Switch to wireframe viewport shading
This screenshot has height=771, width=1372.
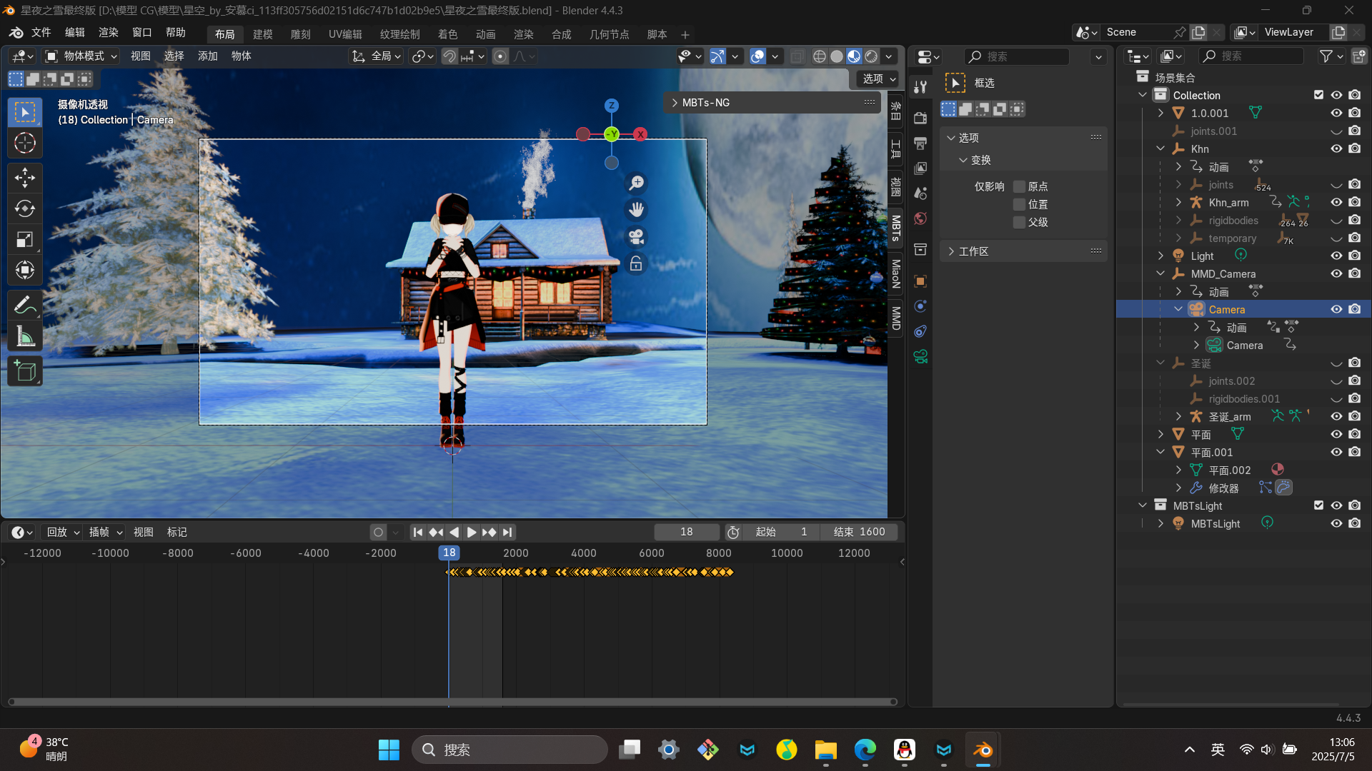tap(820, 56)
